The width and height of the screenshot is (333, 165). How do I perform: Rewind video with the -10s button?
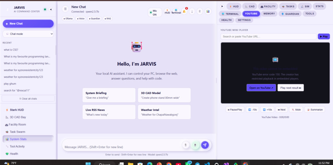pos(252,110)
